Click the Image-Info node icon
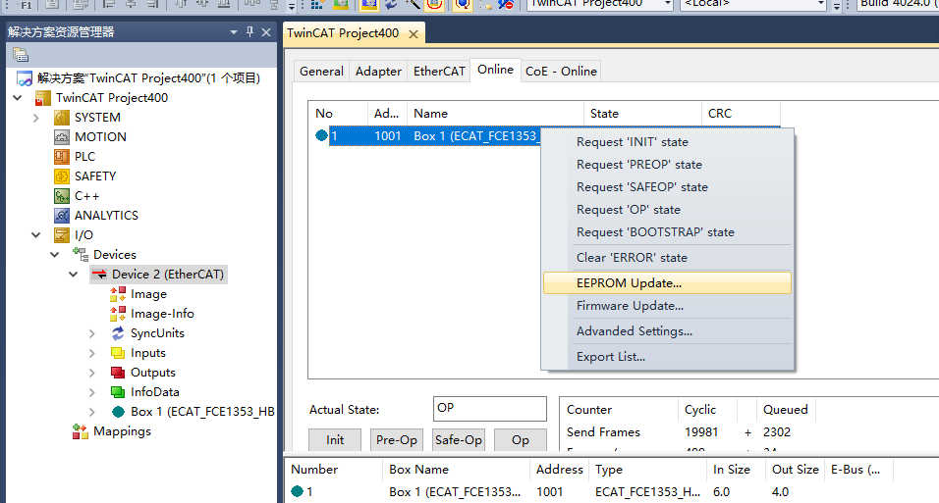This screenshot has height=503, width=939. click(x=118, y=314)
